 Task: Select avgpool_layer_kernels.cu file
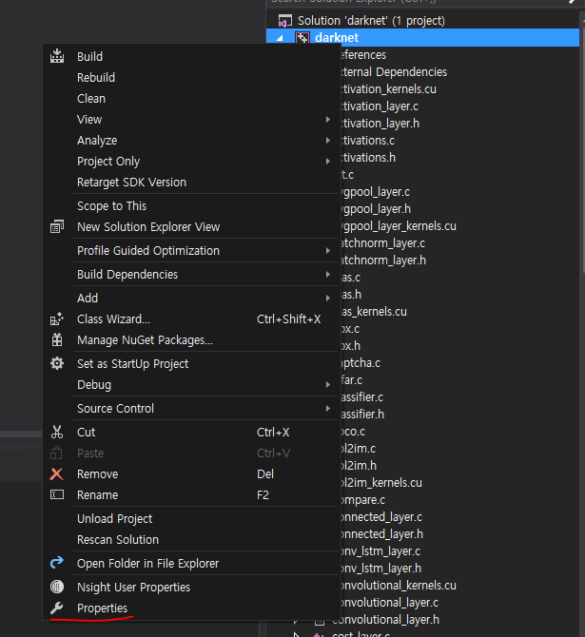pyautogui.click(x=398, y=226)
